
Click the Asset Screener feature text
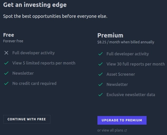point(121,74)
